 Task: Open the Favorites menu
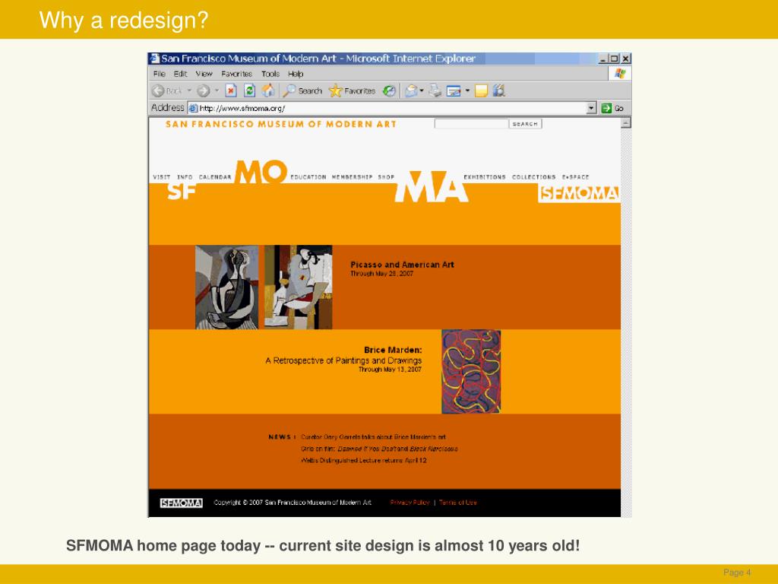point(237,74)
